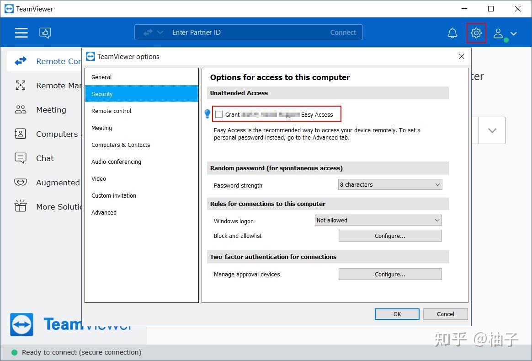Viewport: 532px width, 361px height.
Task: Select Remote Control sidebar item
Action: pos(44,61)
